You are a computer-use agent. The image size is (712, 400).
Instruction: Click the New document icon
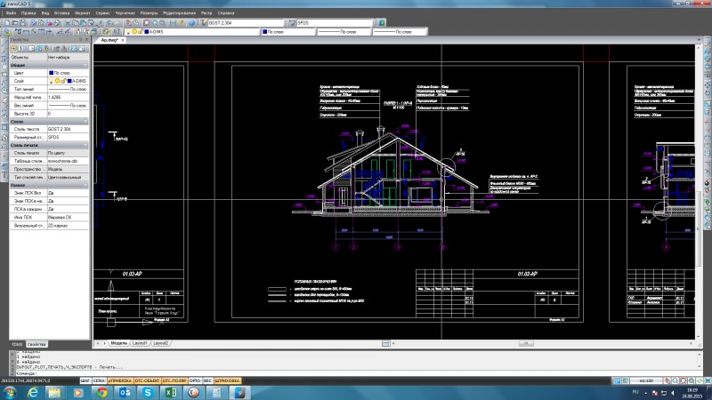pos(7,23)
